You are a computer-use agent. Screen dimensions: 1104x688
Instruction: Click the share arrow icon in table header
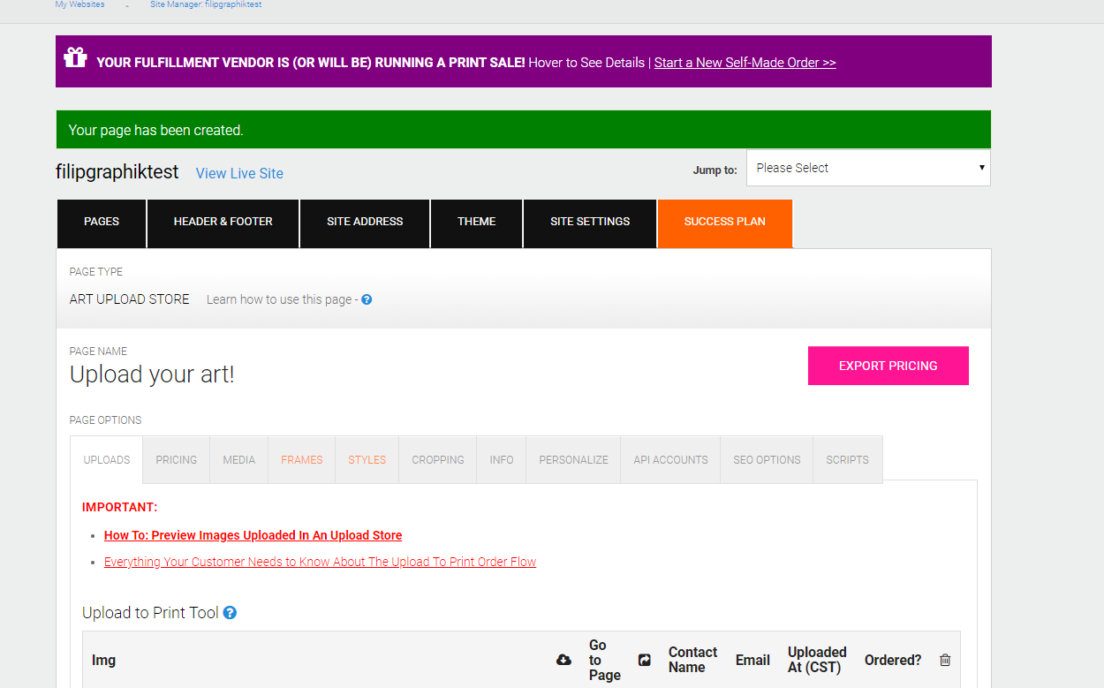645,660
